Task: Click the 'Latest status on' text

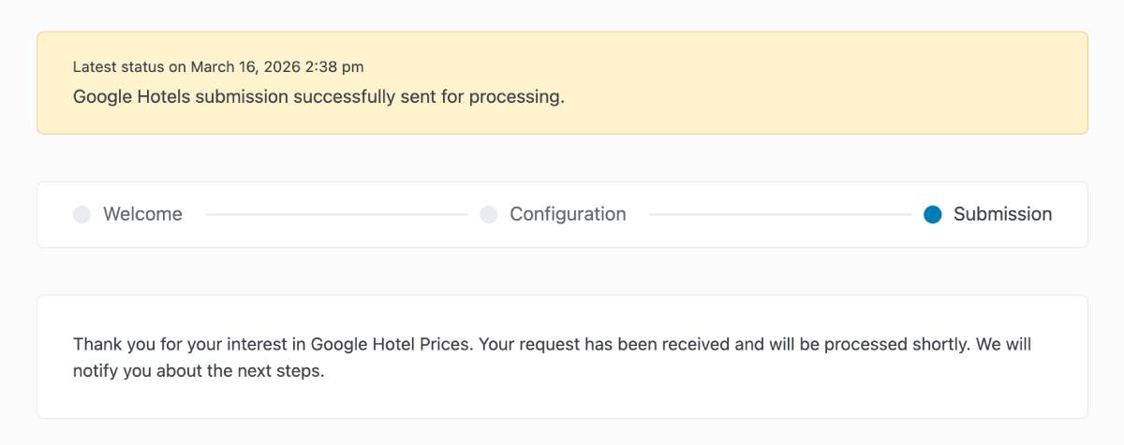Action: point(129,67)
